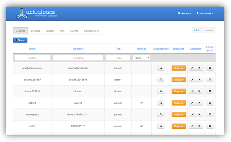Switch to the Estudios tab
Screen dimensions: 231x142
[35, 31]
